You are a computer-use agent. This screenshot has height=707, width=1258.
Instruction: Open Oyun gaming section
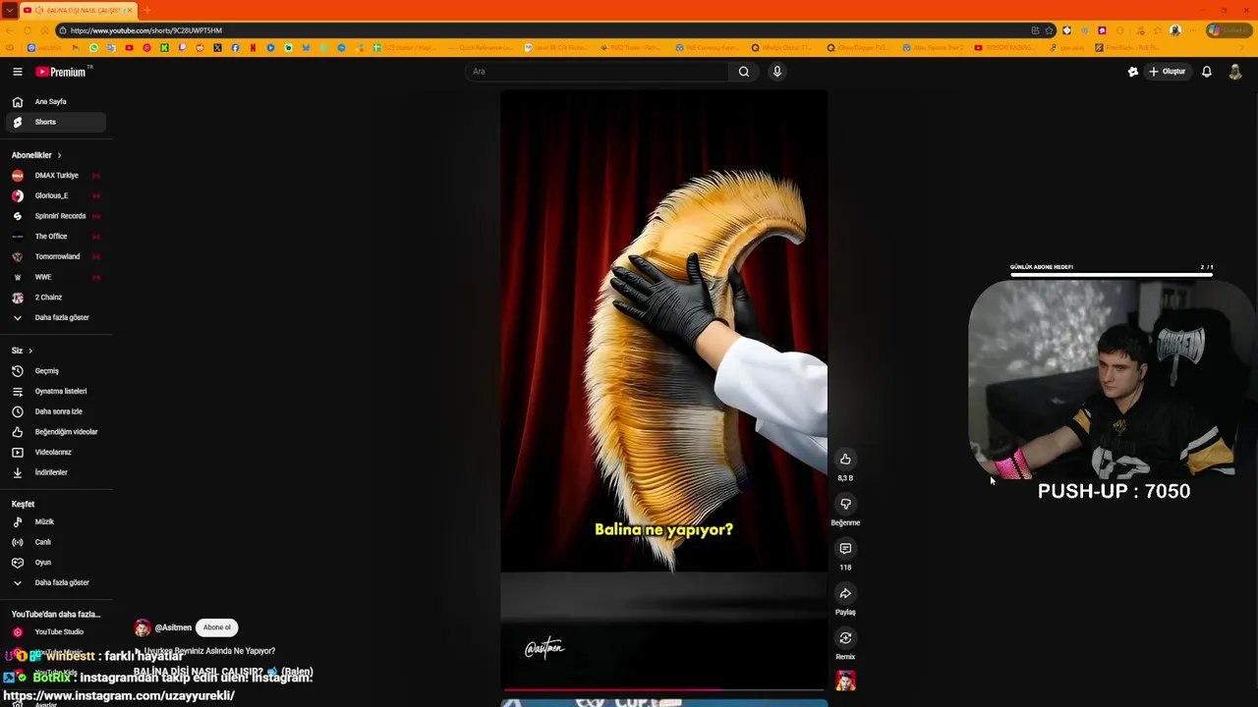pyautogui.click(x=54, y=562)
